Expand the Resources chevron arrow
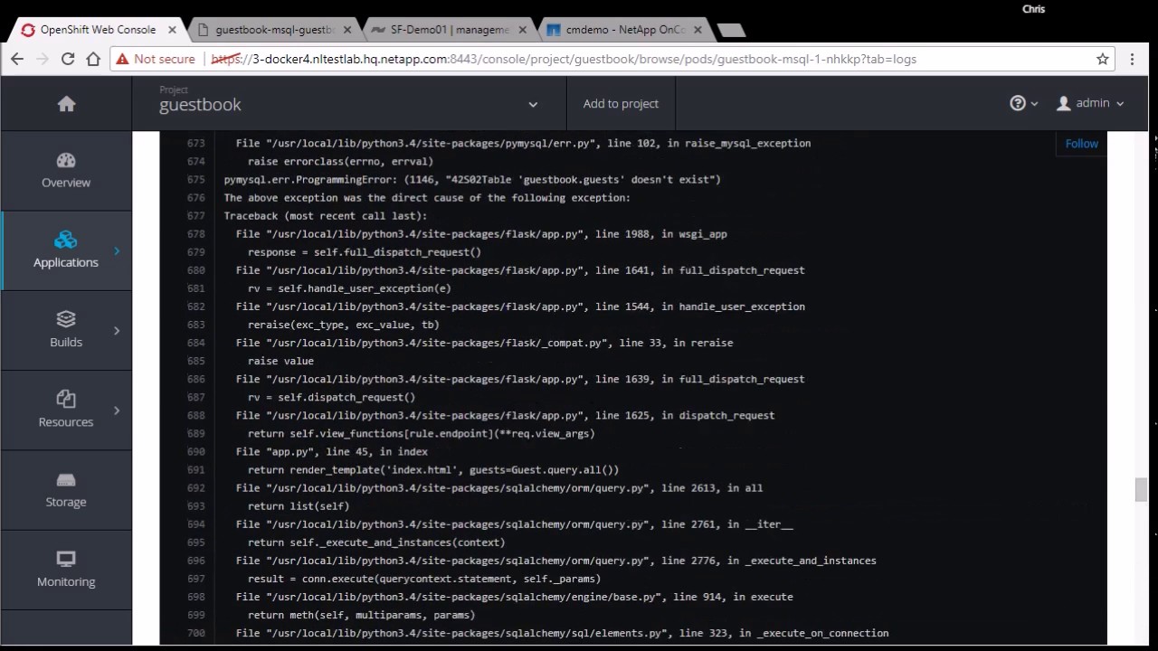1158x651 pixels. click(x=117, y=410)
